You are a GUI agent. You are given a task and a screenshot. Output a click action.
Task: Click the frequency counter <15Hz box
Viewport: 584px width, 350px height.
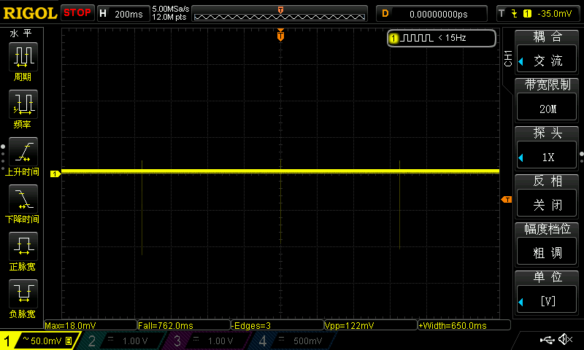tap(442, 38)
